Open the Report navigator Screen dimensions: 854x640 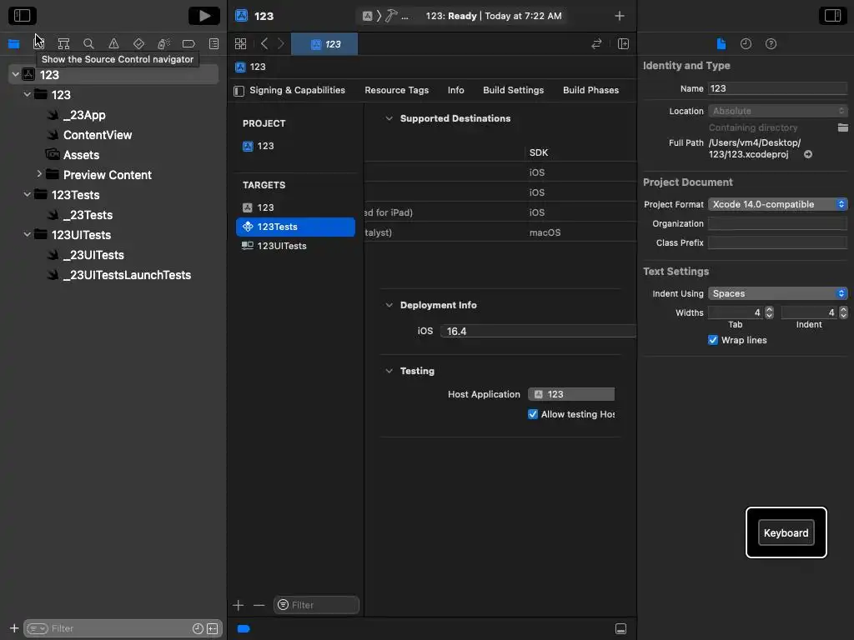click(214, 43)
